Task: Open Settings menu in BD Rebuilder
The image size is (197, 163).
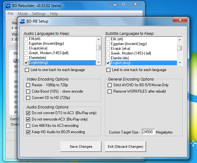Action: point(39,14)
